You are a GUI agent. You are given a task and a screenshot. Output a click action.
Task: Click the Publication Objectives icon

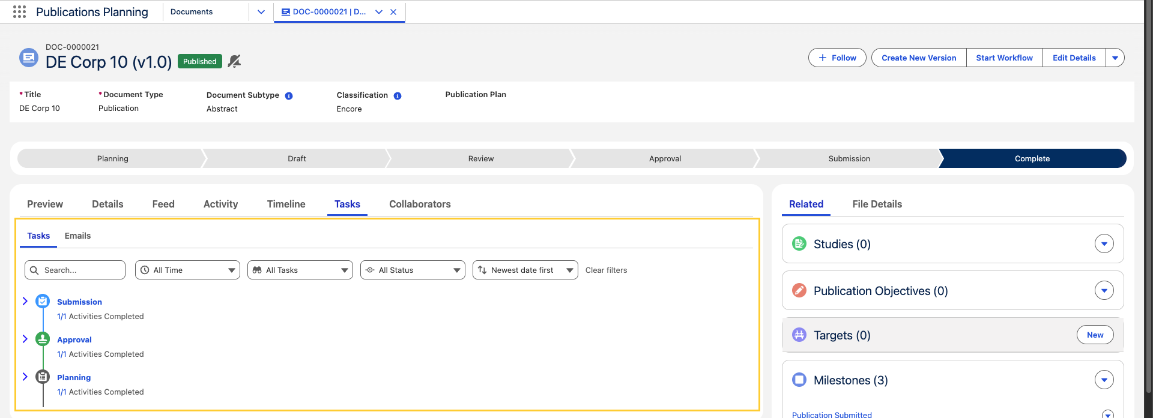coord(799,290)
